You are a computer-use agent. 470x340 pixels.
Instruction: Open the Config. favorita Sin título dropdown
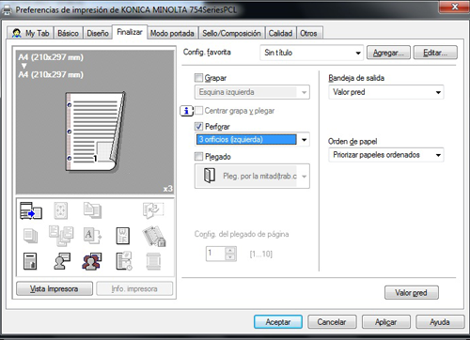point(311,53)
